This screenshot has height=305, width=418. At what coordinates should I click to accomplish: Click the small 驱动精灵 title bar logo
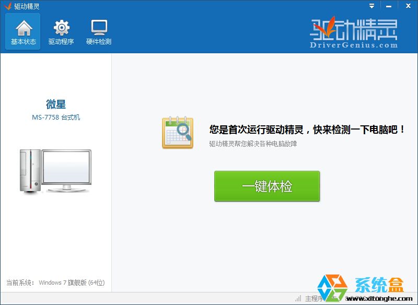pyautogui.click(x=8, y=6)
